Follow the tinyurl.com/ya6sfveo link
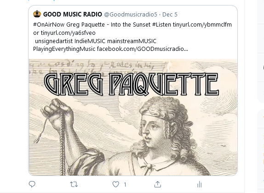The width and height of the screenshot is (264, 193). pyautogui.click(x=68, y=33)
